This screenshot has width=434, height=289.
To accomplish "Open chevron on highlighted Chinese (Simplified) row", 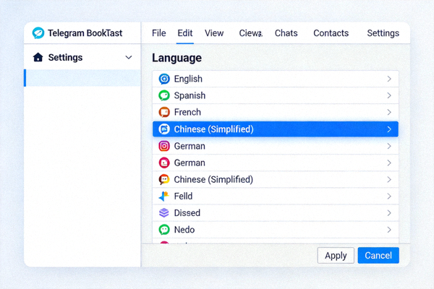I will pos(389,129).
